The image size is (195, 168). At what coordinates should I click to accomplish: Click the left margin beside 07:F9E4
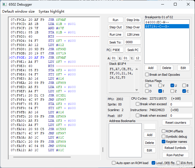5,70
